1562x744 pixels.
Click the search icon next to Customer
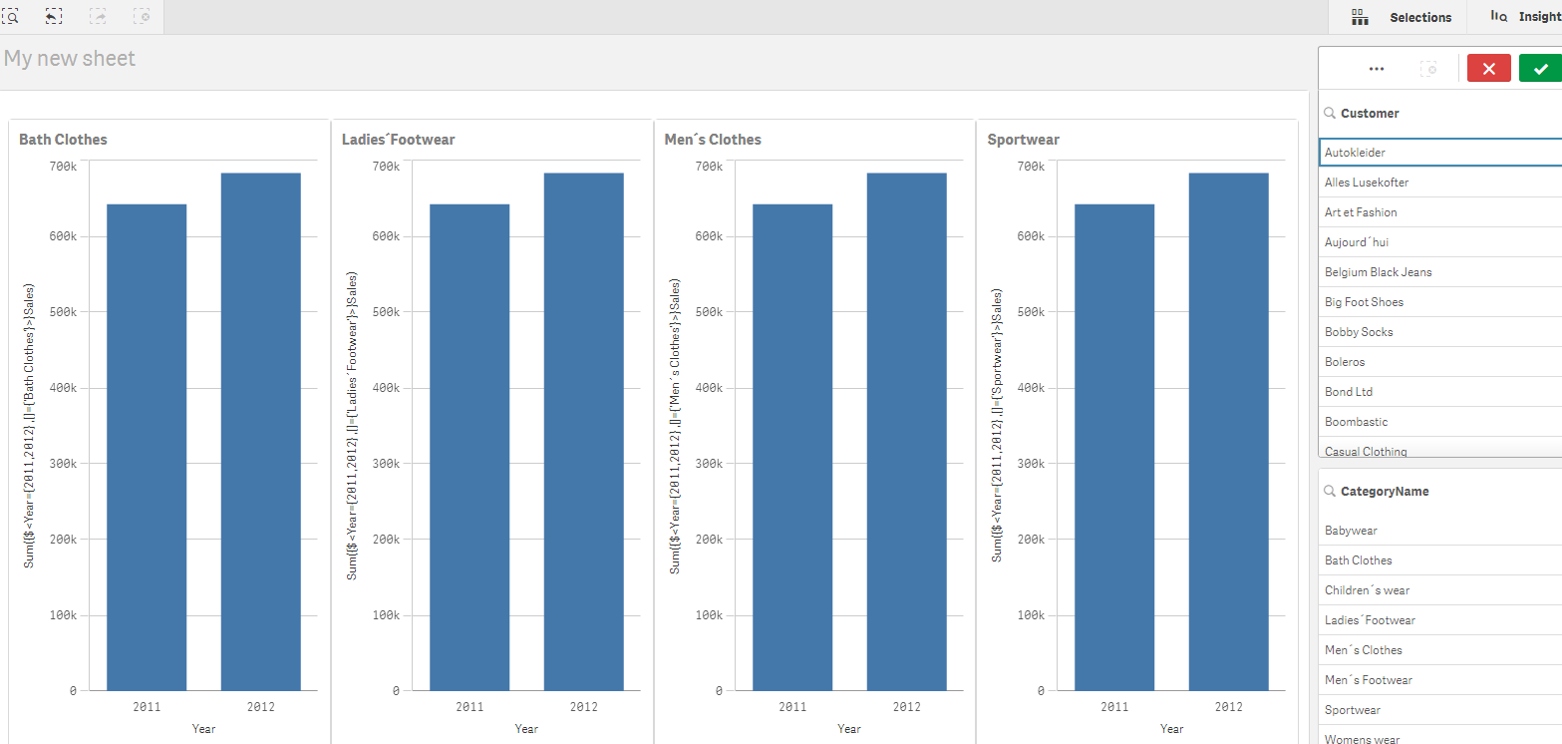pyautogui.click(x=1329, y=113)
